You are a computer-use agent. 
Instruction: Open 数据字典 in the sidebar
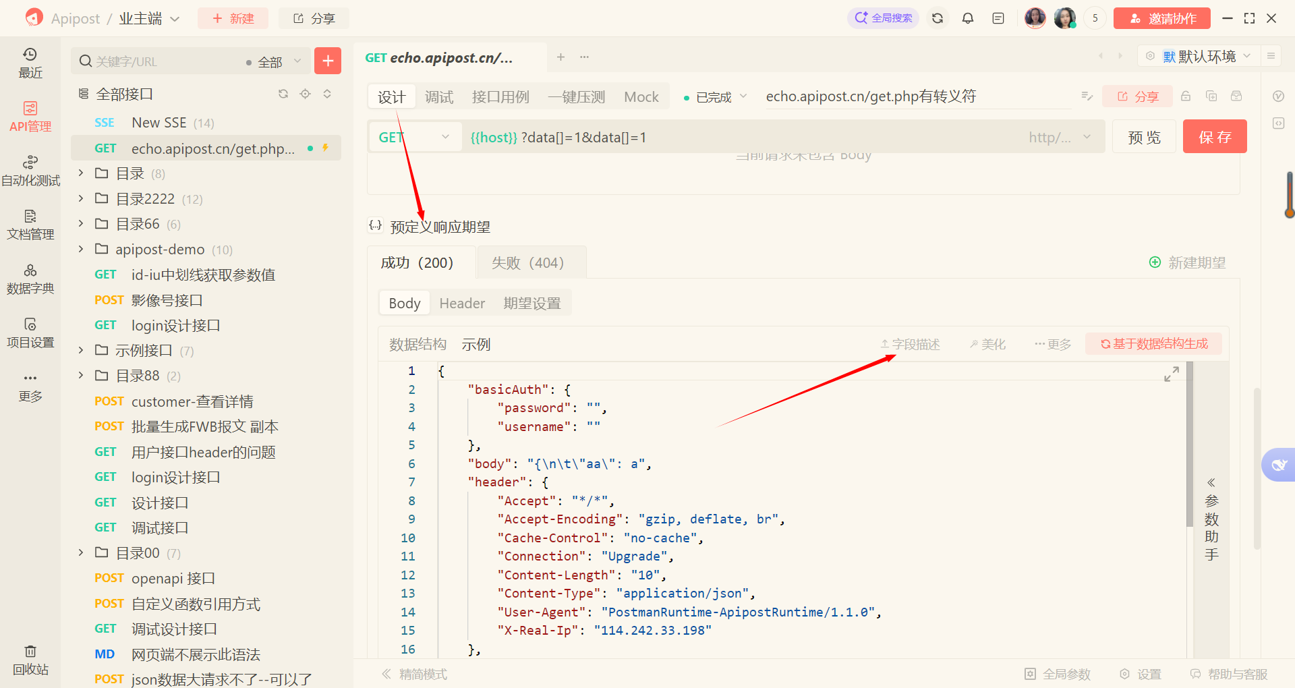(x=30, y=279)
